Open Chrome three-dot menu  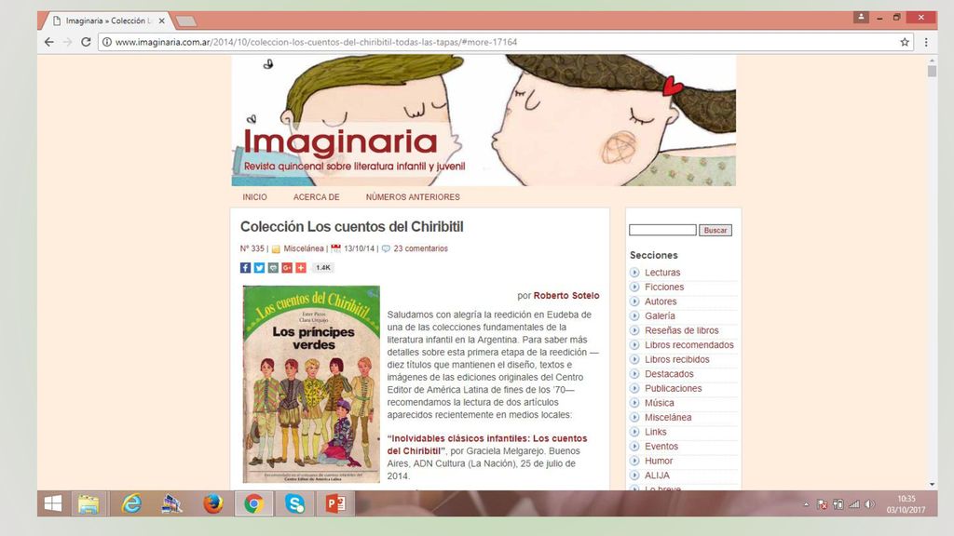926,42
